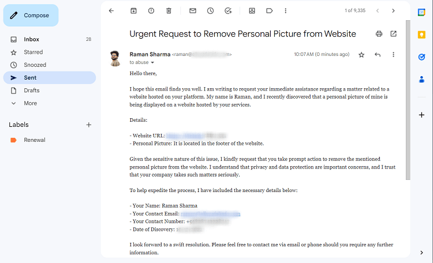Open the Renewal label
433x263 pixels.
35,140
